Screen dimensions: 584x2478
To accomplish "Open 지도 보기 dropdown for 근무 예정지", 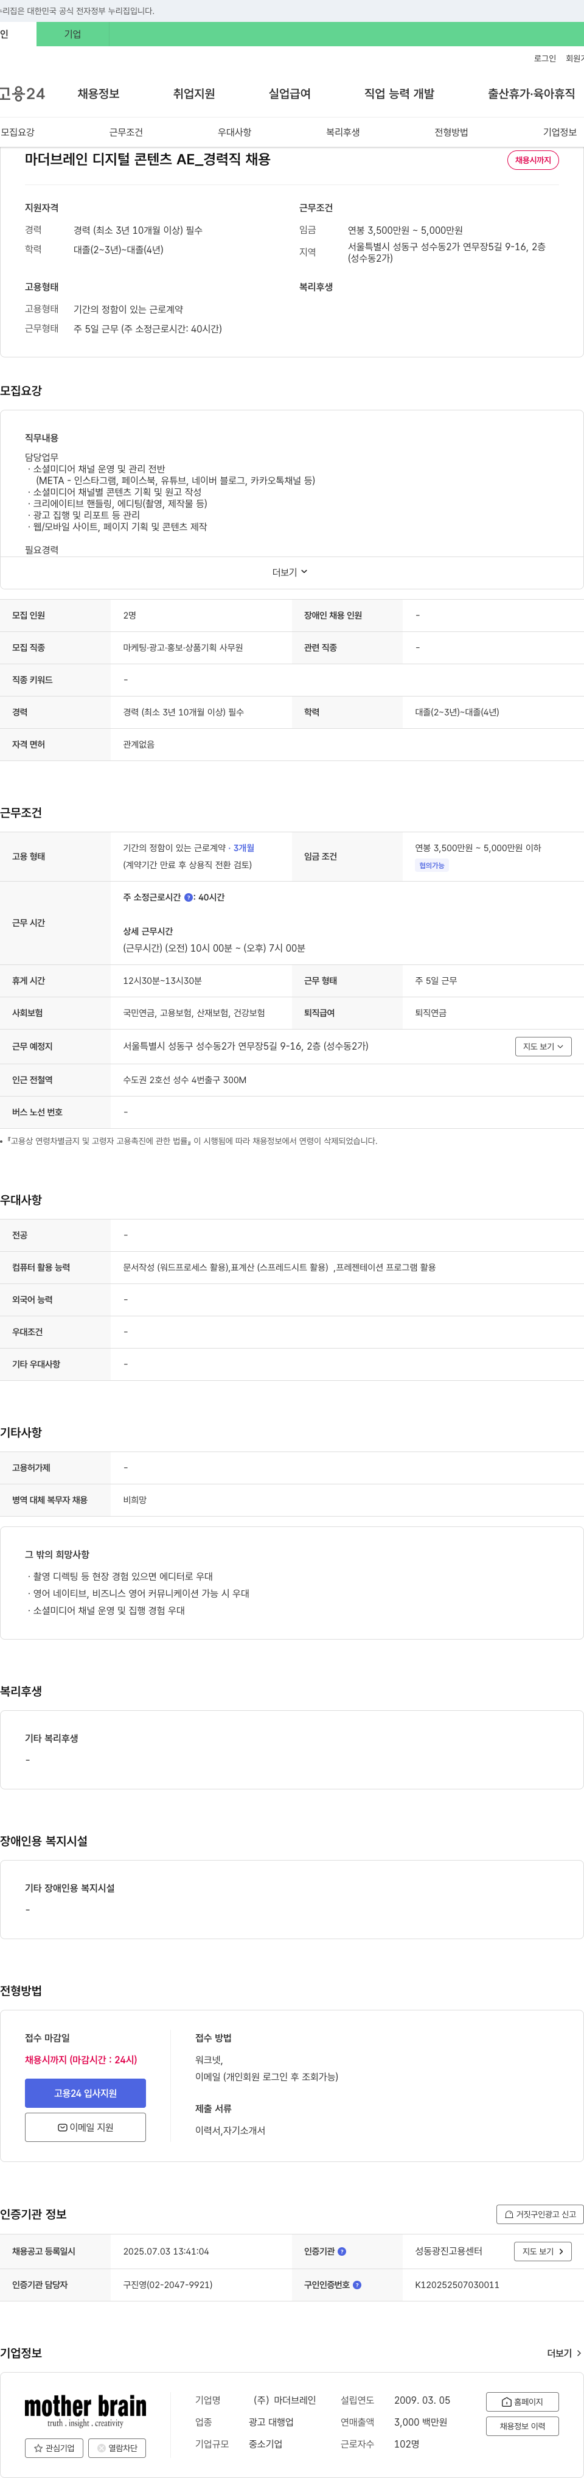I will [544, 1047].
